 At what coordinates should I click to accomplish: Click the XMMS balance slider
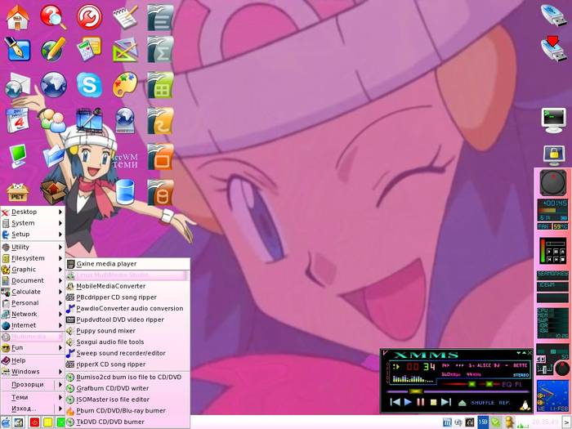pos(489,385)
